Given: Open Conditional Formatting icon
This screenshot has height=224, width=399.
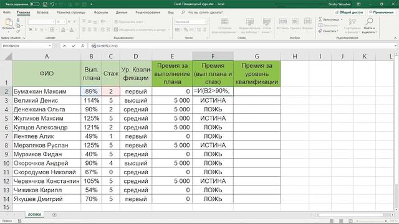Looking at the screenshot, I should point(224,22).
